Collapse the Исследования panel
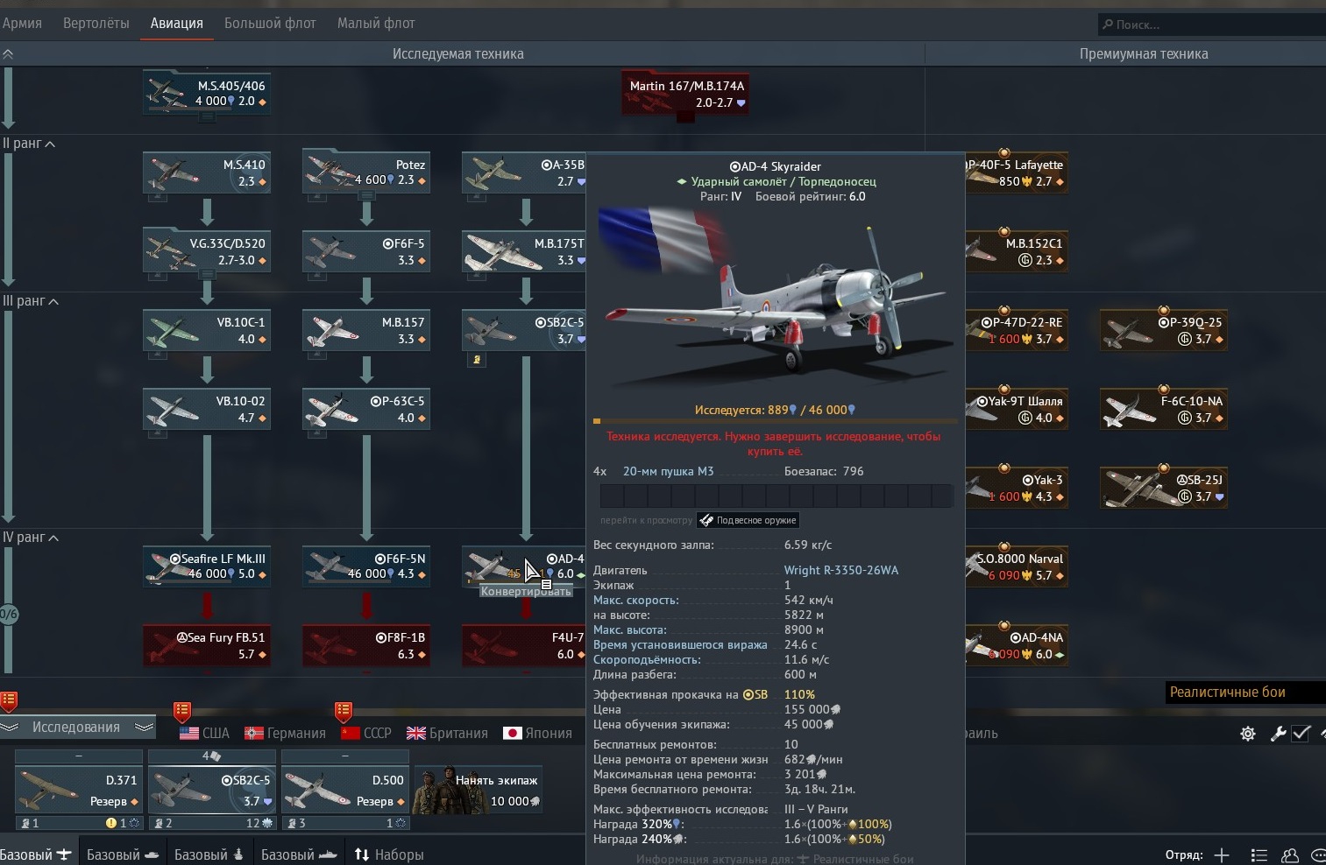The height and width of the screenshot is (865, 1326). click(77, 728)
